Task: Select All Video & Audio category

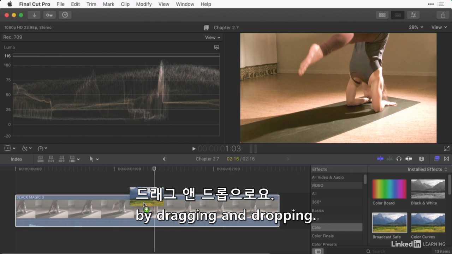Action: click(337, 177)
